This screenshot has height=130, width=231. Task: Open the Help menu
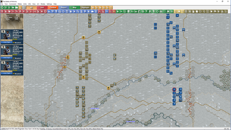[55, 4]
